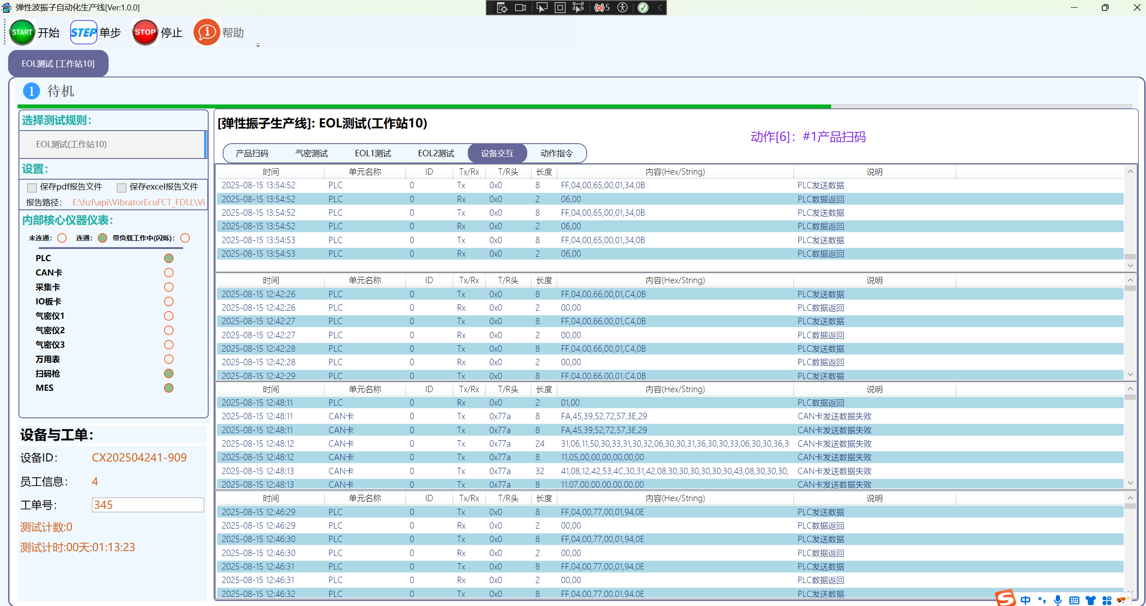The image size is (1146, 606).
Task: Open help via orange info icon
Action: tap(206, 32)
